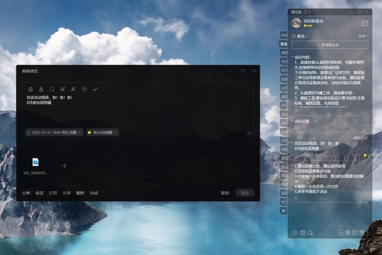Open completed-tasks checkbox icon at panel bottom
The image size is (382, 255).
tap(302, 233)
